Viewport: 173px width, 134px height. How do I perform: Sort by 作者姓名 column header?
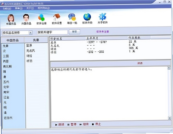coord(68,39)
